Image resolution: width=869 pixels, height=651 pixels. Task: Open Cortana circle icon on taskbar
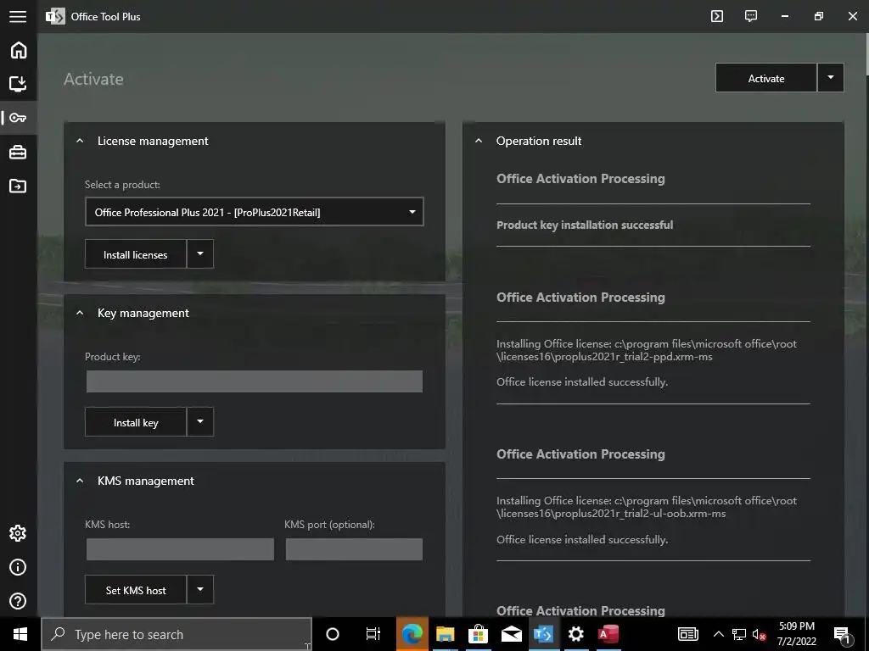click(x=333, y=634)
